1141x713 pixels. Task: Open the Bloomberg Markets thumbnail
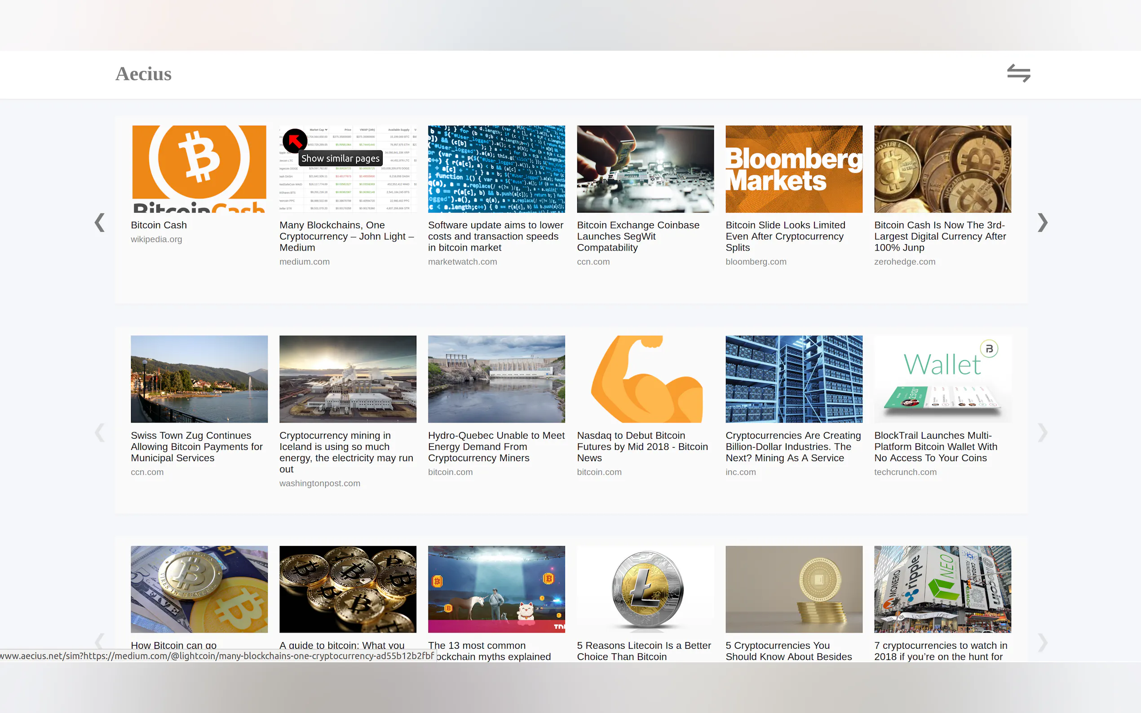[794, 169]
